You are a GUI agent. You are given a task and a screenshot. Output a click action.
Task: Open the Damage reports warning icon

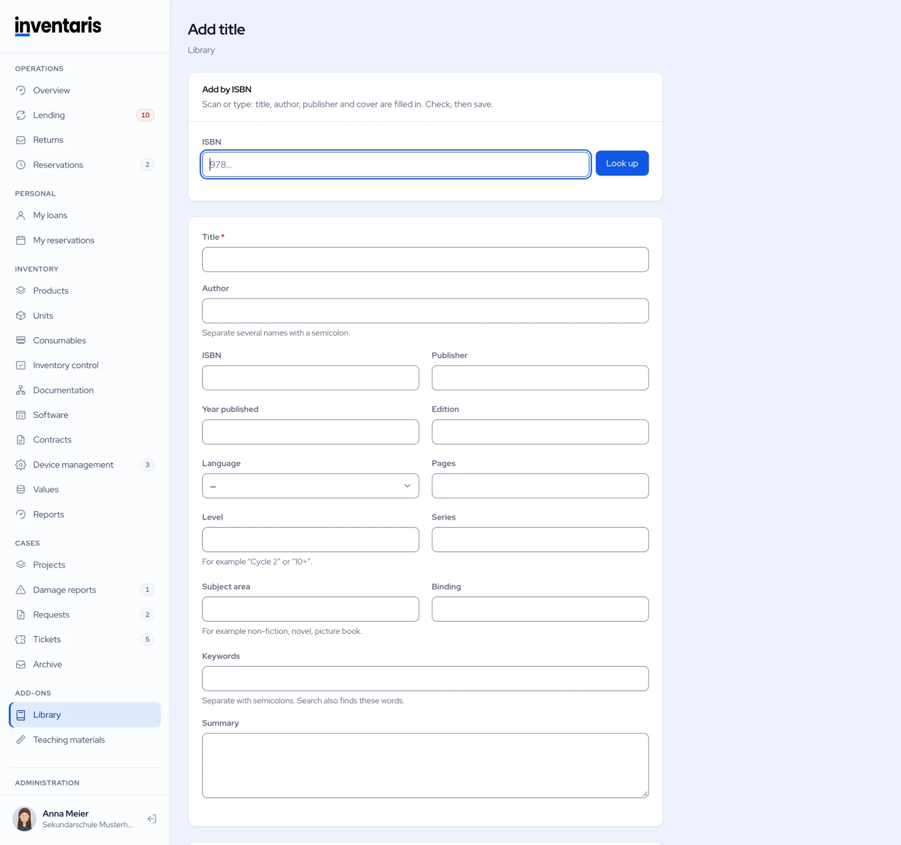click(21, 590)
